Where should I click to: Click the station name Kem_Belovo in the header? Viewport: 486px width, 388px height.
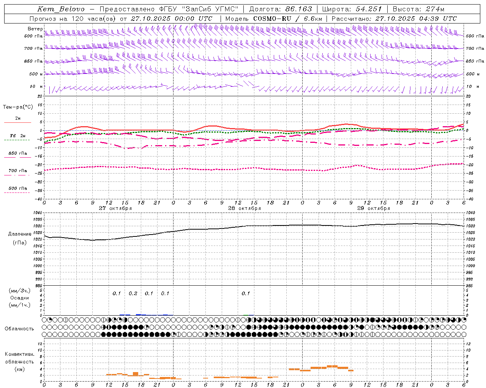(61, 9)
